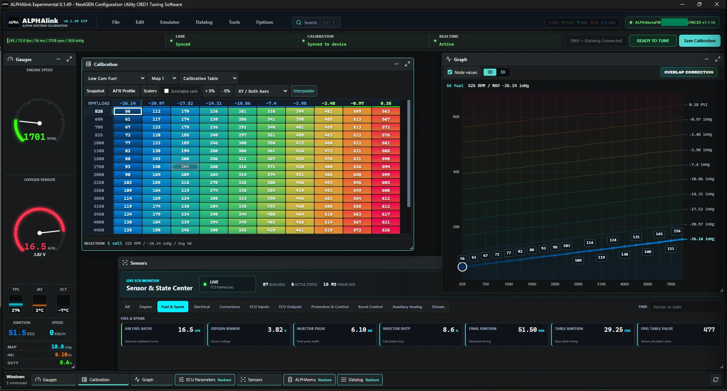This screenshot has height=391, width=727.
Task: Click the ALPHAlink logo icon
Action: (14, 22)
